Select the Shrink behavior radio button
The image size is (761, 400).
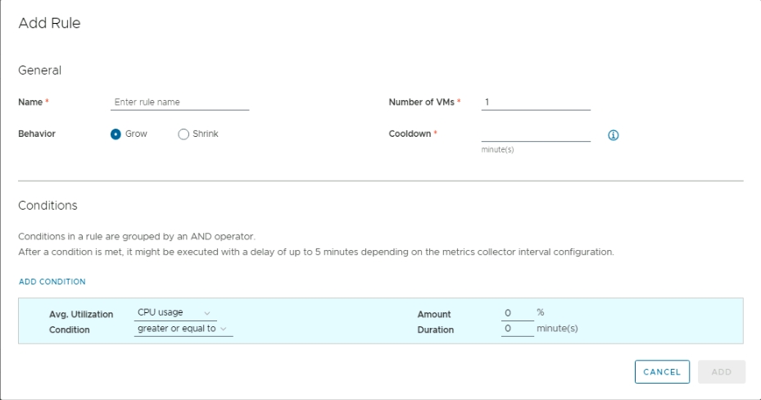(183, 134)
